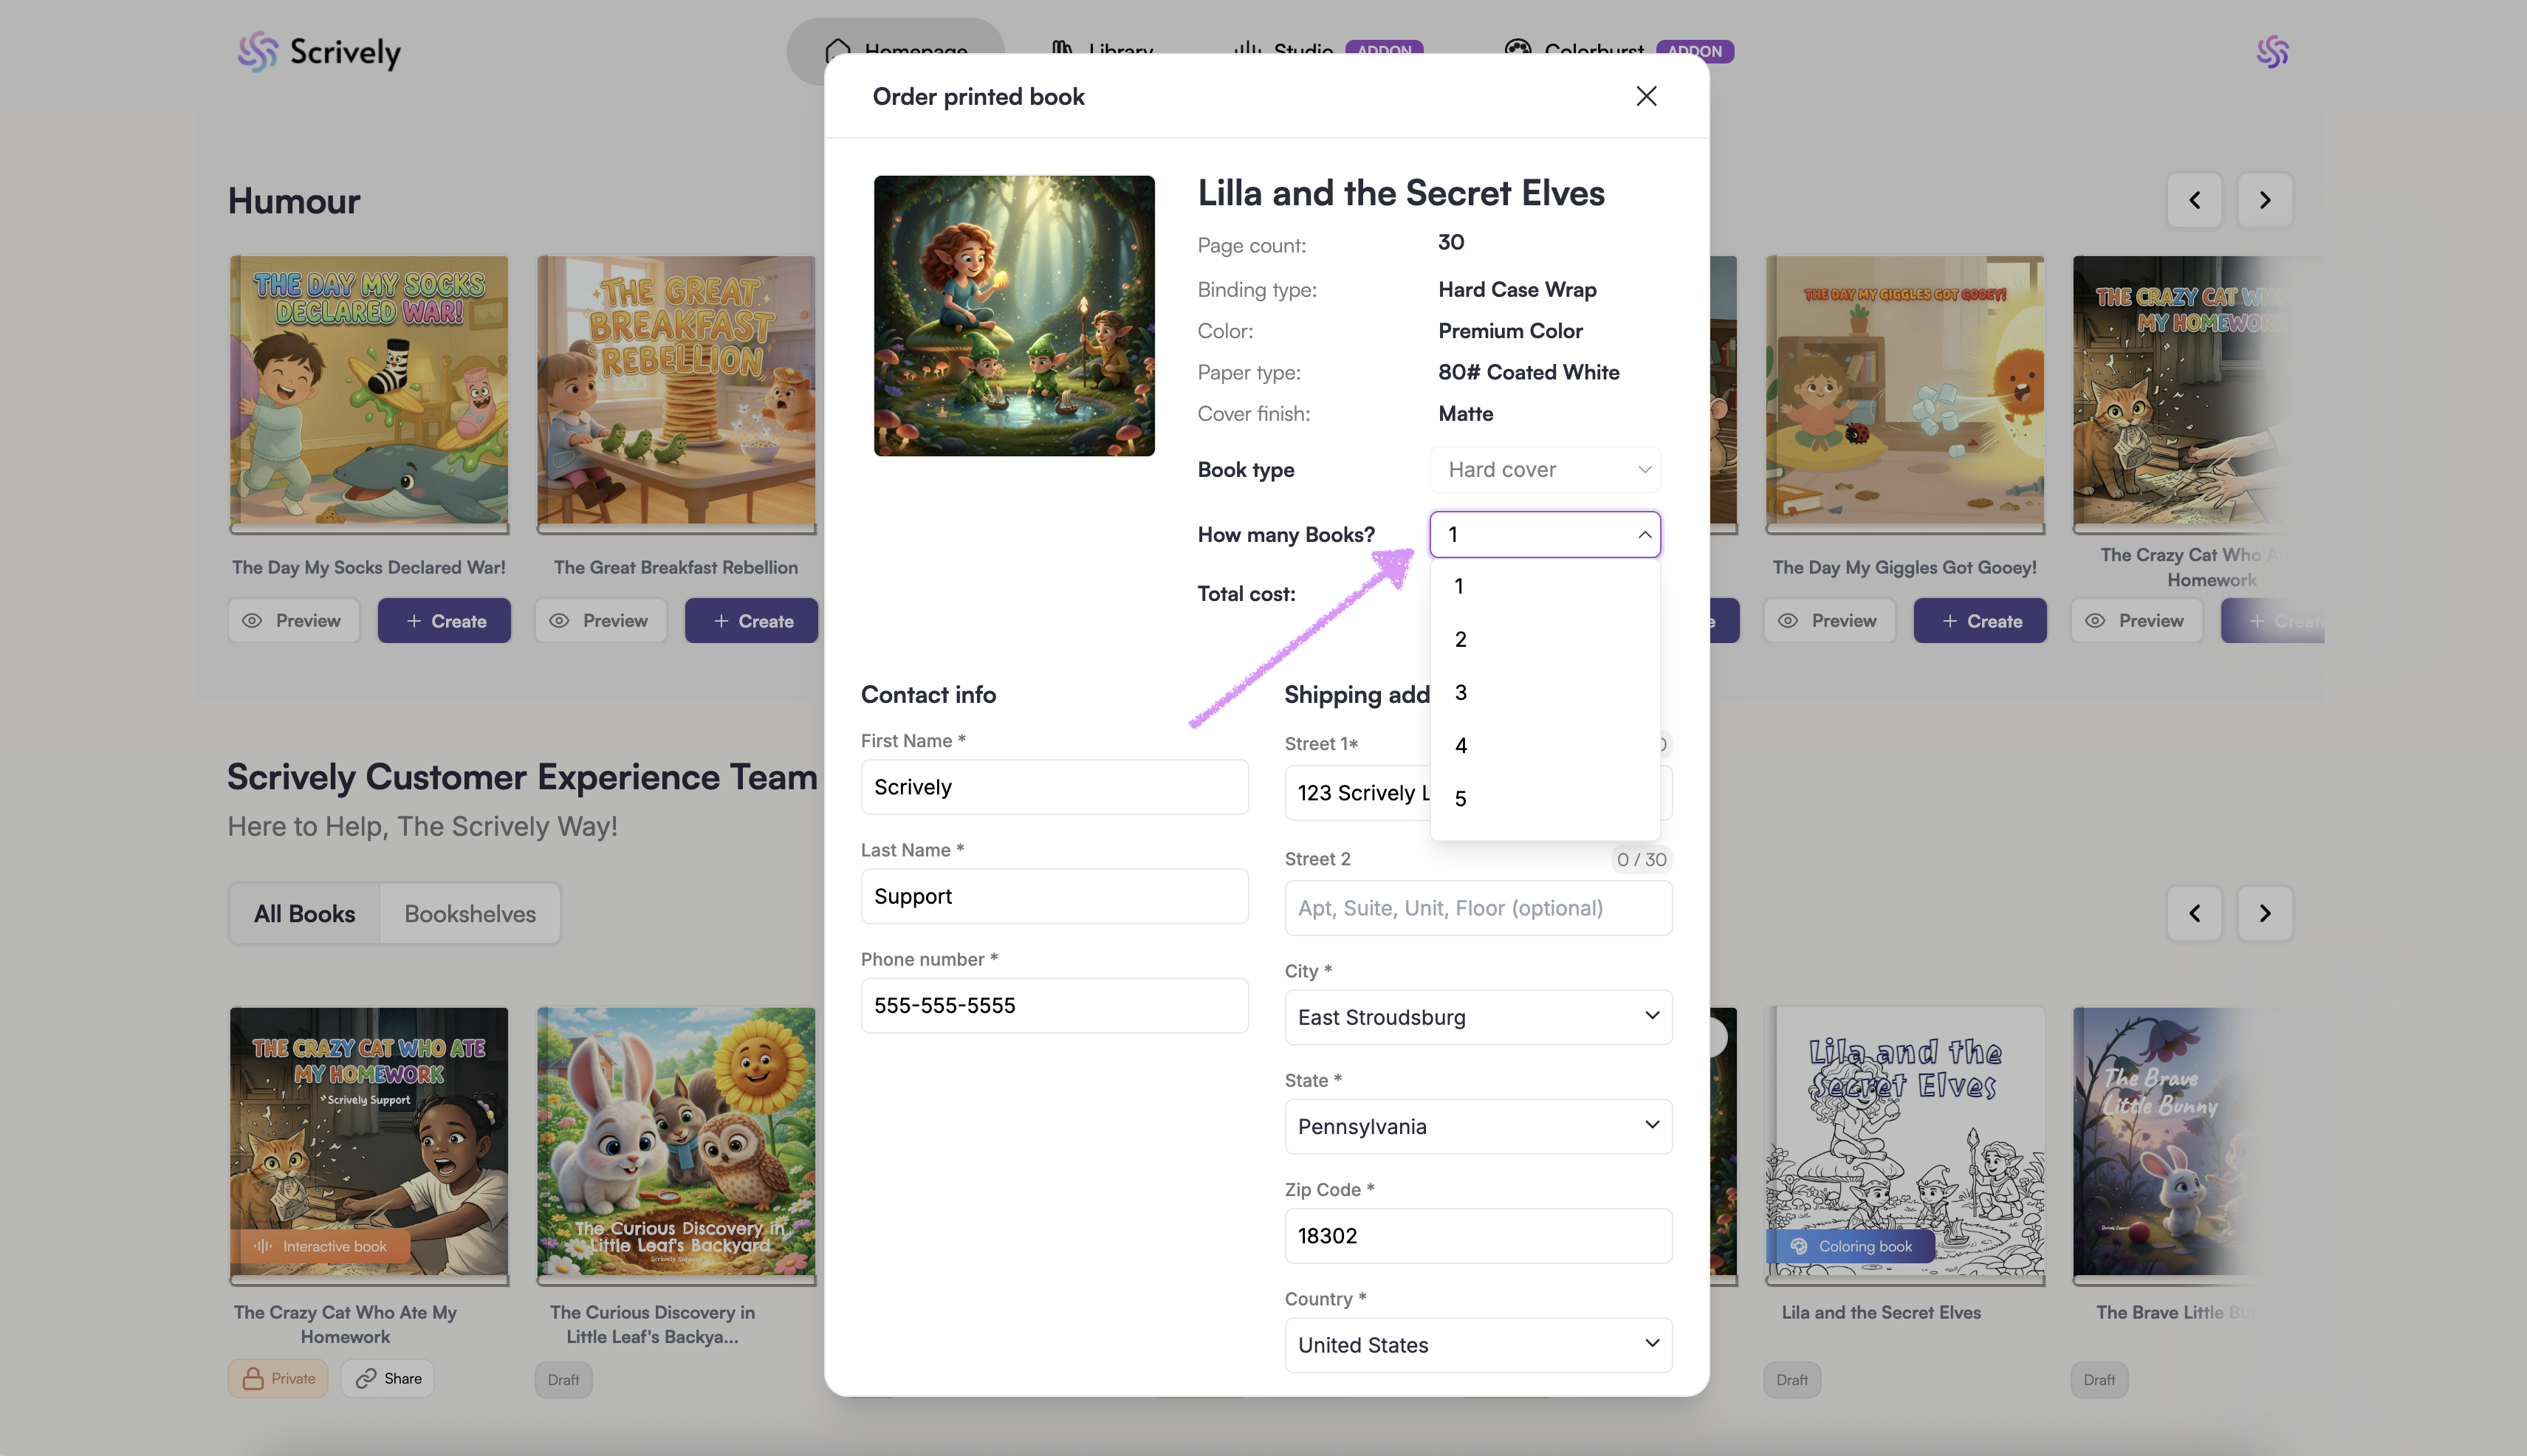Click the Scrively logo icon

click(258, 51)
